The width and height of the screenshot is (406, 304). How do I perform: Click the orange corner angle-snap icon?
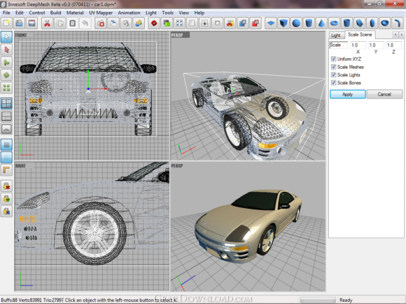(7, 170)
